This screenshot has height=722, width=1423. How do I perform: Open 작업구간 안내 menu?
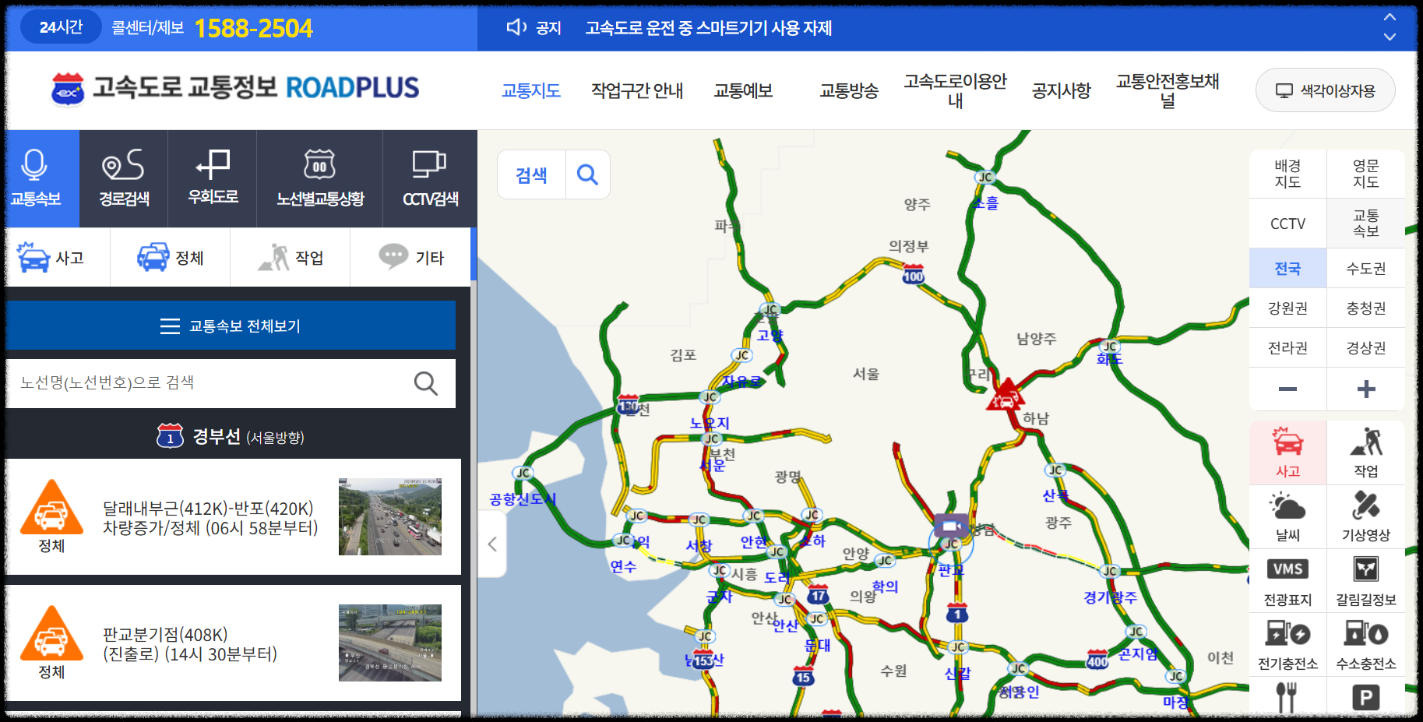[637, 90]
